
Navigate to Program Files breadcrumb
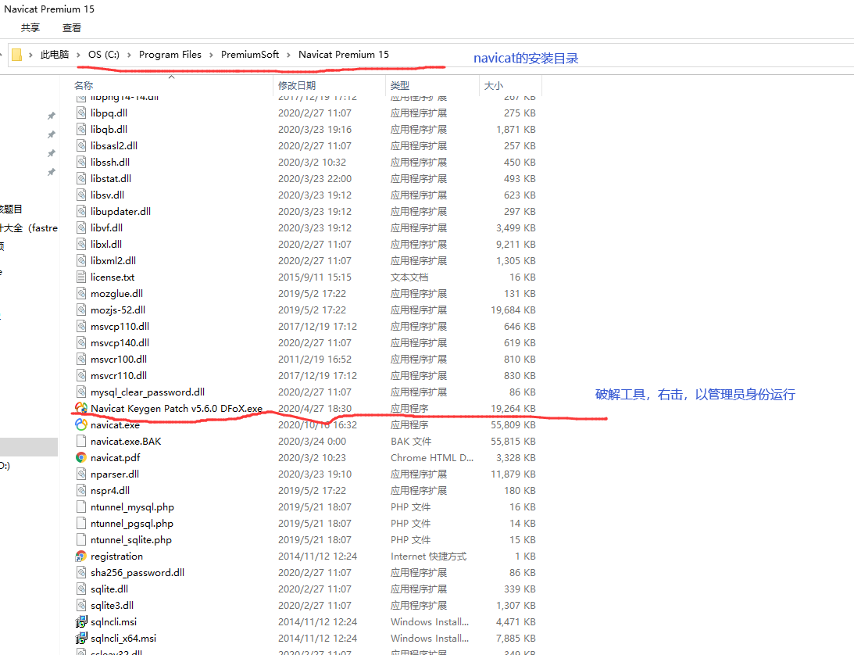click(170, 55)
